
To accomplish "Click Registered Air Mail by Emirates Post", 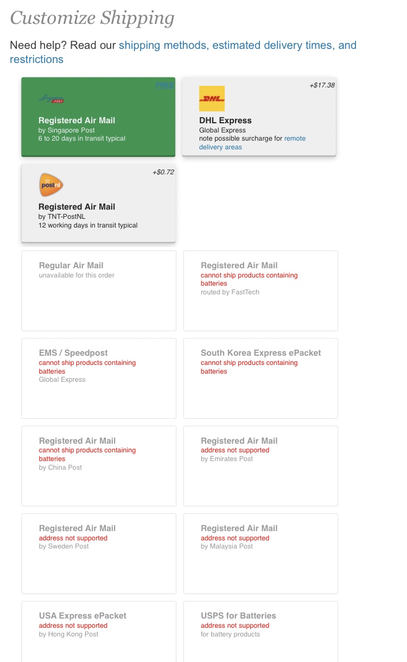I will tap(260, 465).
